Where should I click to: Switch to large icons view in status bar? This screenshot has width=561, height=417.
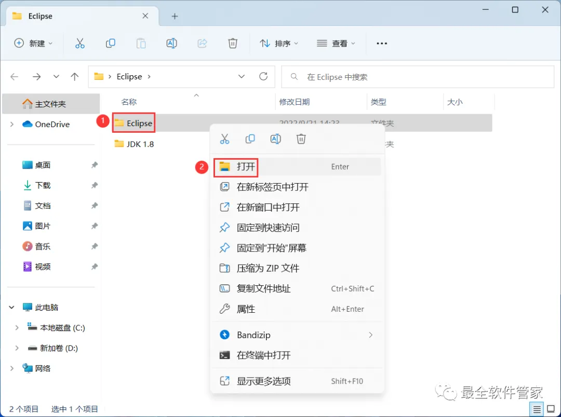click(551, 409)
